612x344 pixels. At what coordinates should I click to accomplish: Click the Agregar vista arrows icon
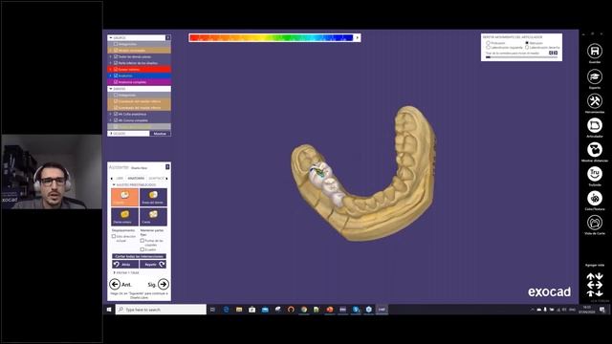(x=595, y=285)
